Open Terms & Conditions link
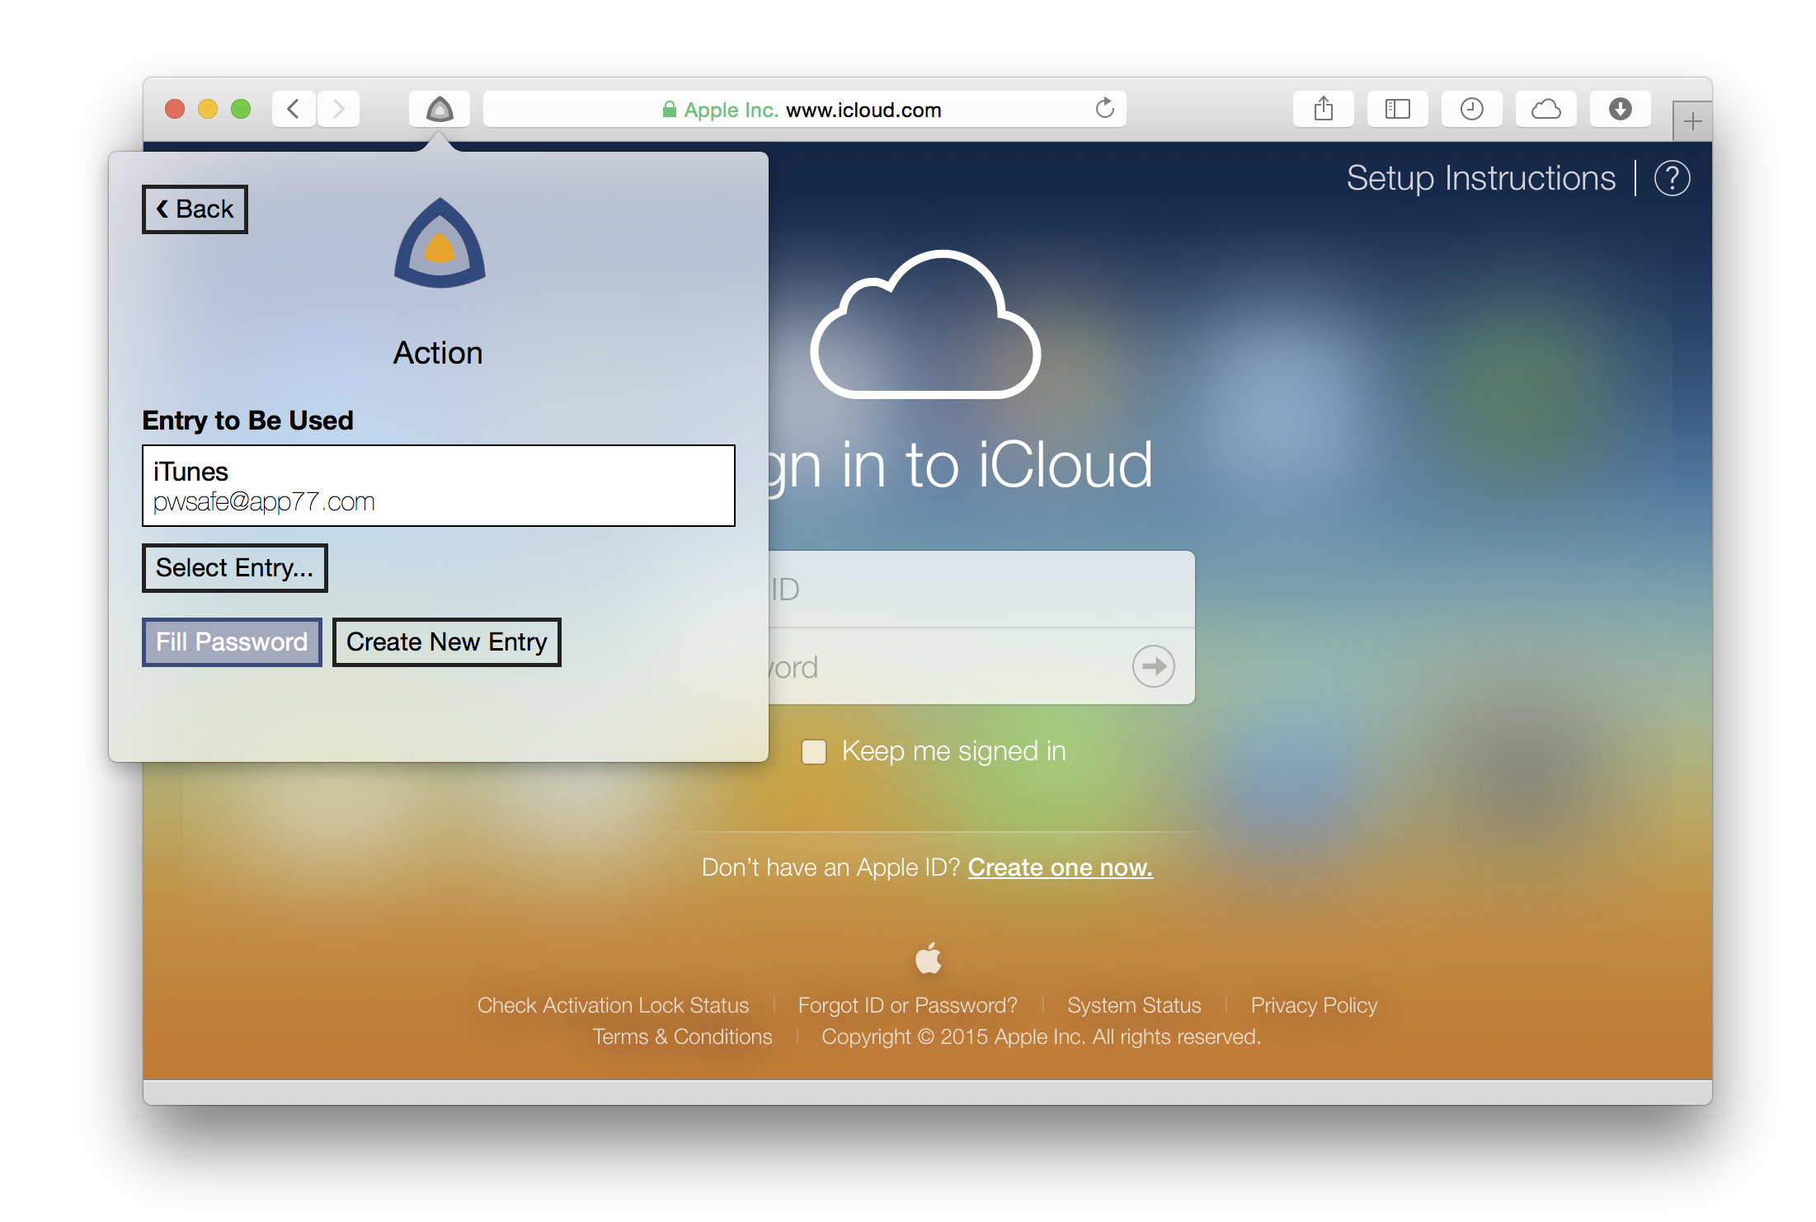Screen dimensions: 1816x1222 tap(683, 1036)
